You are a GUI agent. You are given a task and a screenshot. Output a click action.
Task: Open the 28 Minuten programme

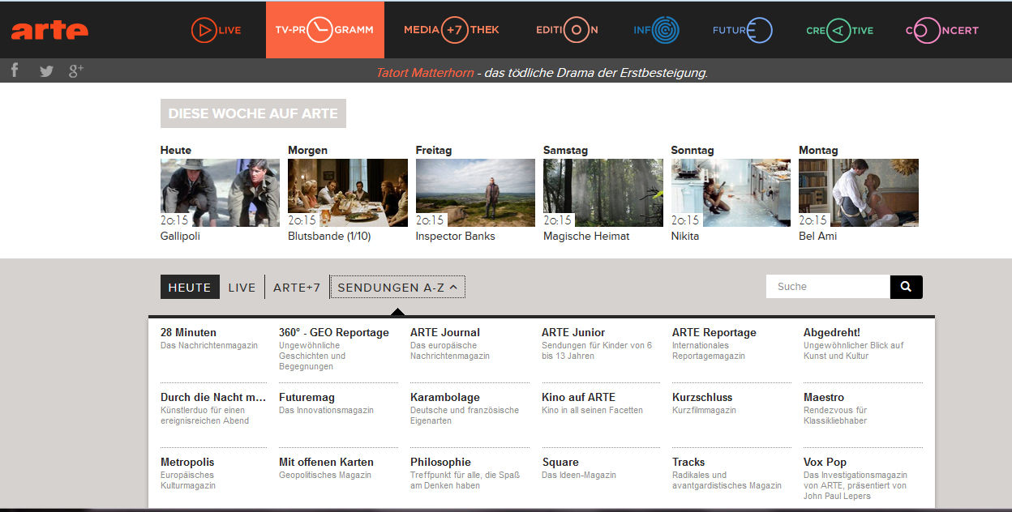tap(188, 332)
